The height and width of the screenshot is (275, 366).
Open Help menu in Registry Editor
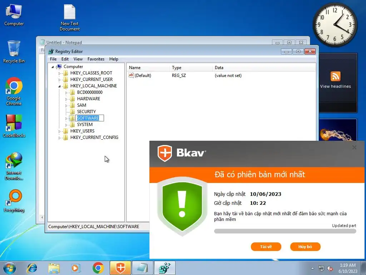point(114,59)
